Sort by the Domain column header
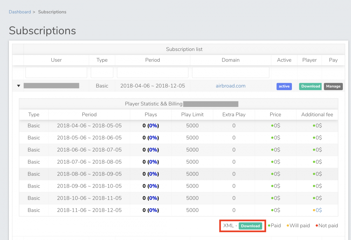The height and width of the screenshot is (240, 351). [230, 60]
